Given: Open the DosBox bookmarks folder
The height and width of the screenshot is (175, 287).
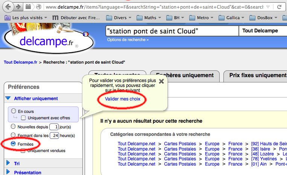Looking at the screenshot, I should tap(263, 18).
